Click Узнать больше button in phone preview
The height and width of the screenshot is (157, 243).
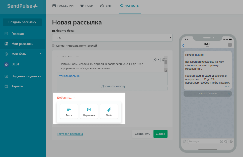[x=208, y=94]
